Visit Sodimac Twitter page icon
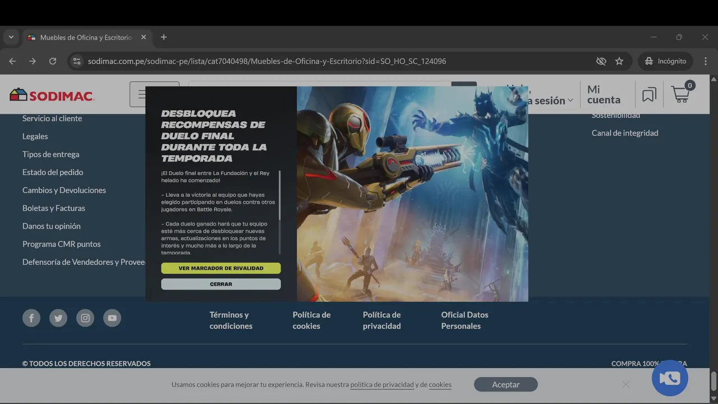Image resolution: width=718 pixels, height=404 pixels. click(x=58, y=318)
